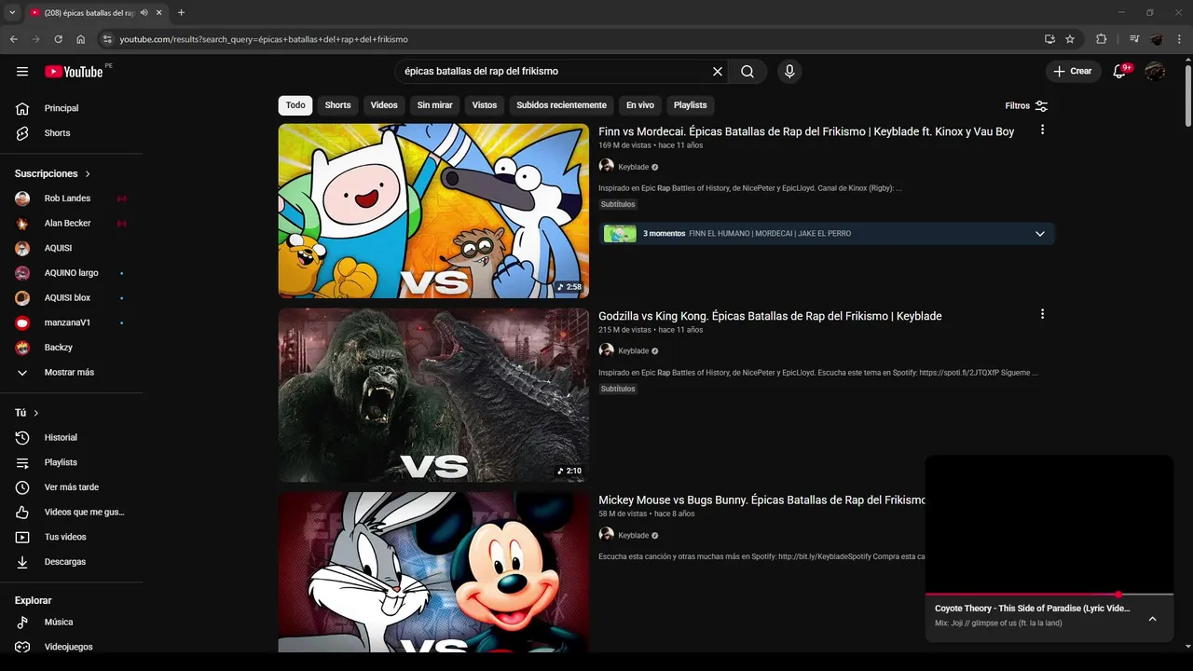Screen dimensions: 1193x671
Task: Click the magnifier search button
Action: tap(747, 72)
